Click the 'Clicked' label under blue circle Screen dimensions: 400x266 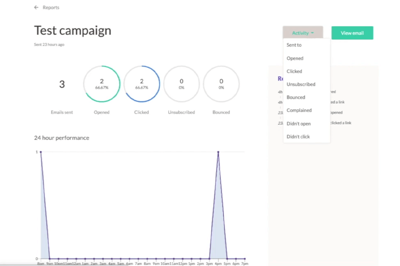[x=142, y=112]
